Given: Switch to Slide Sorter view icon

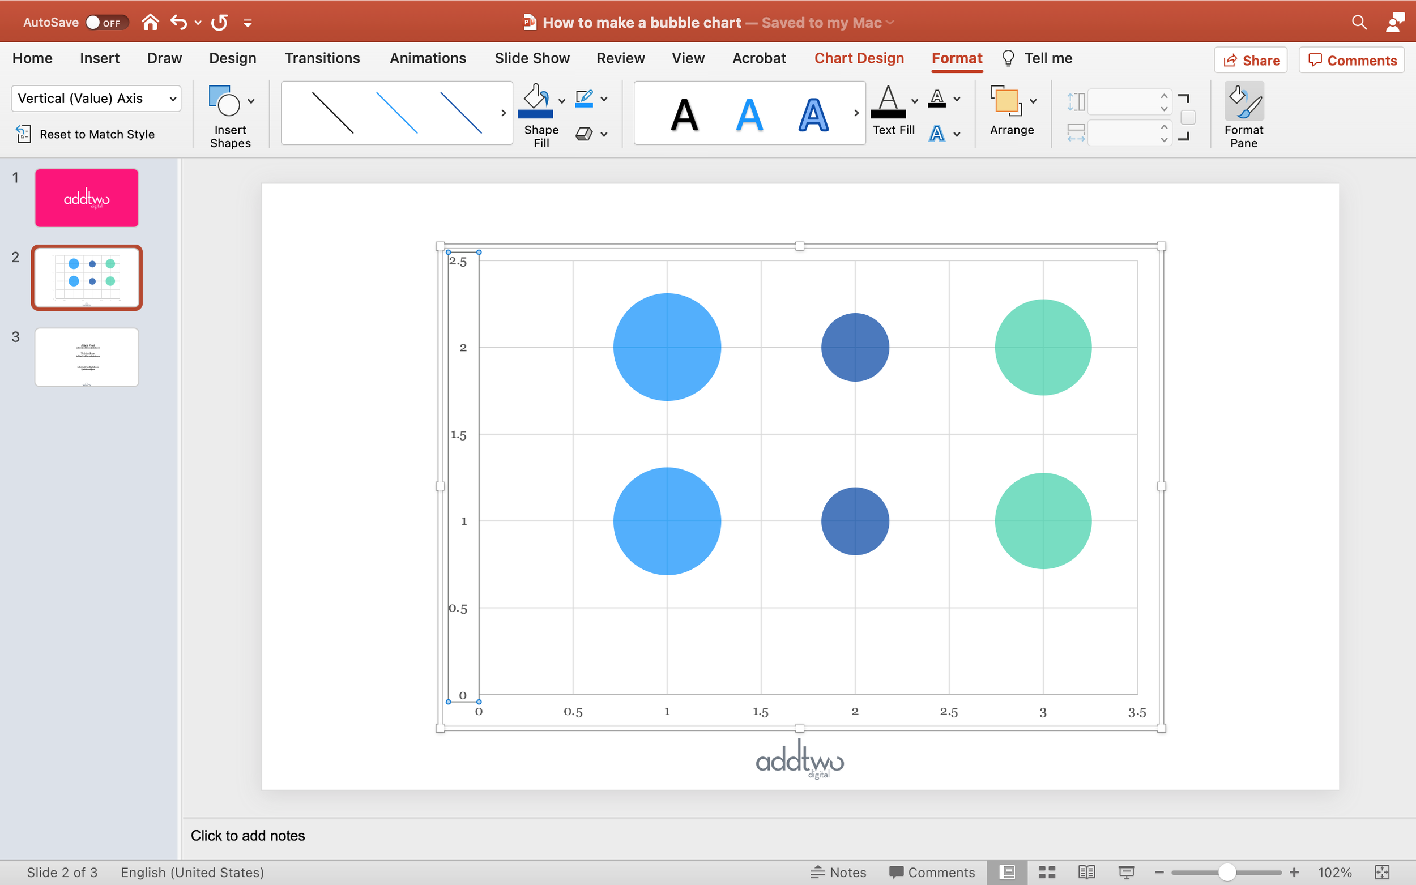Looking at the screenshot, I should tap(1047, 872).
